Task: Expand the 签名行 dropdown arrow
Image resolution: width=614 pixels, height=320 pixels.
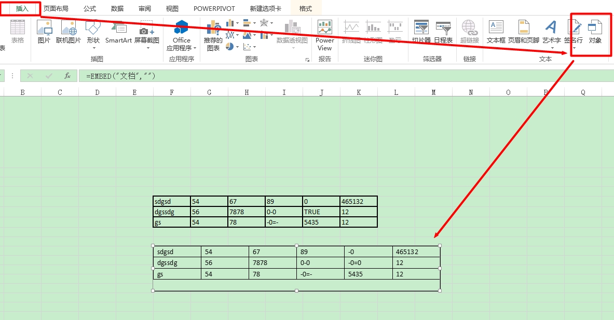Action: pos(575,48)
